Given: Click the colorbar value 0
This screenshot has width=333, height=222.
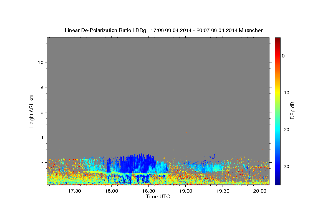Looking at the screenshot, I should click(283, 56).
